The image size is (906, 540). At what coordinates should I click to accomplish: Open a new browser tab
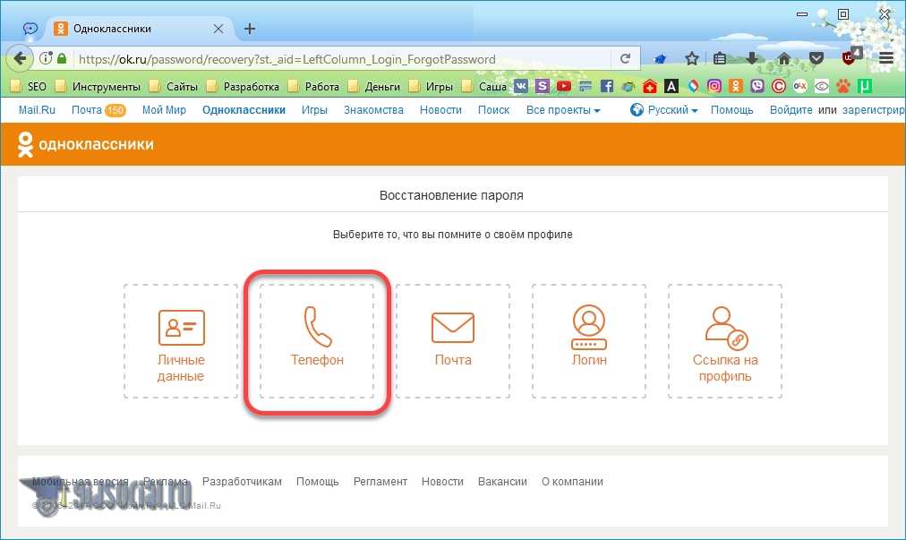pos(250,29)
